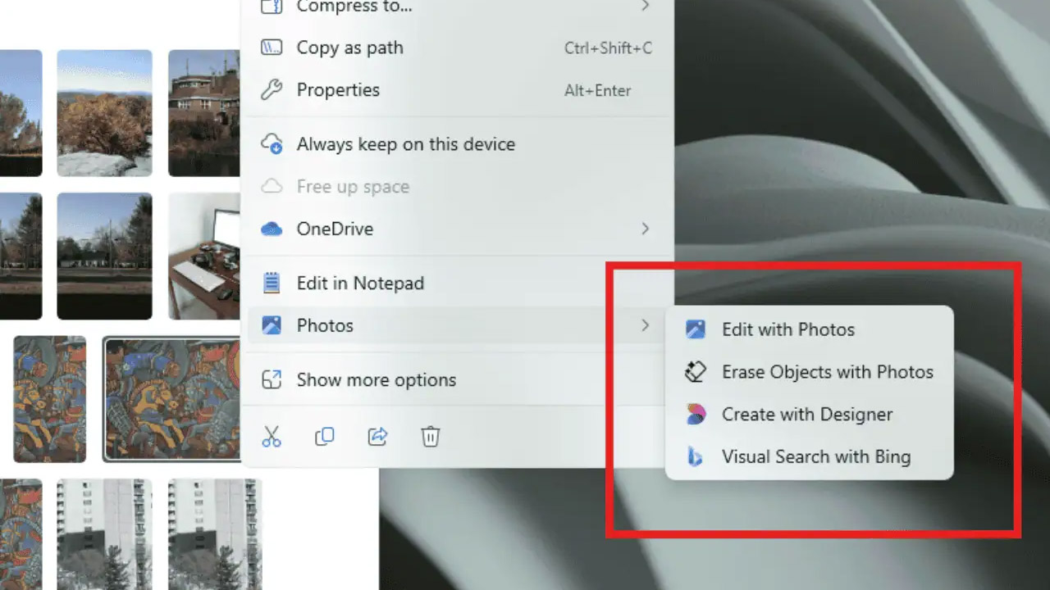Click the Erase Objects eraser icon
The height and width of the screenshot is (590, 1050).
(696, 372)
